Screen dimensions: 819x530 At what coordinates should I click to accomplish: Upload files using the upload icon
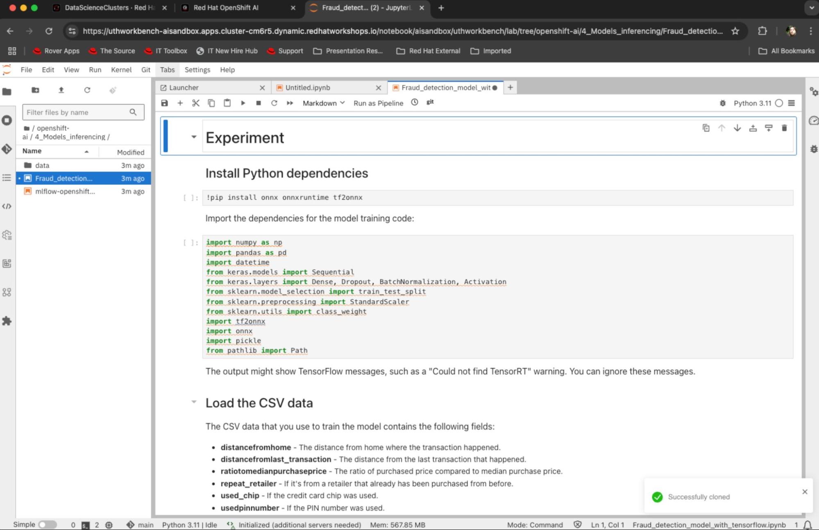tap(61, 90)
